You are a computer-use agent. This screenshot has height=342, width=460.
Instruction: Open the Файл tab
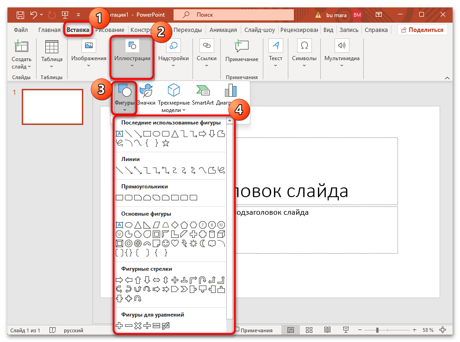point(21,30)
